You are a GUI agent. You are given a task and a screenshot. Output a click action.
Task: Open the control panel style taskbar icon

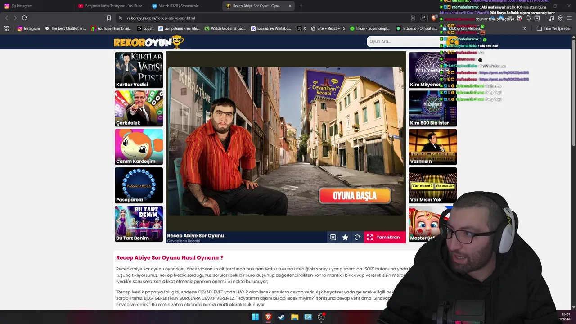click(308, 317)
